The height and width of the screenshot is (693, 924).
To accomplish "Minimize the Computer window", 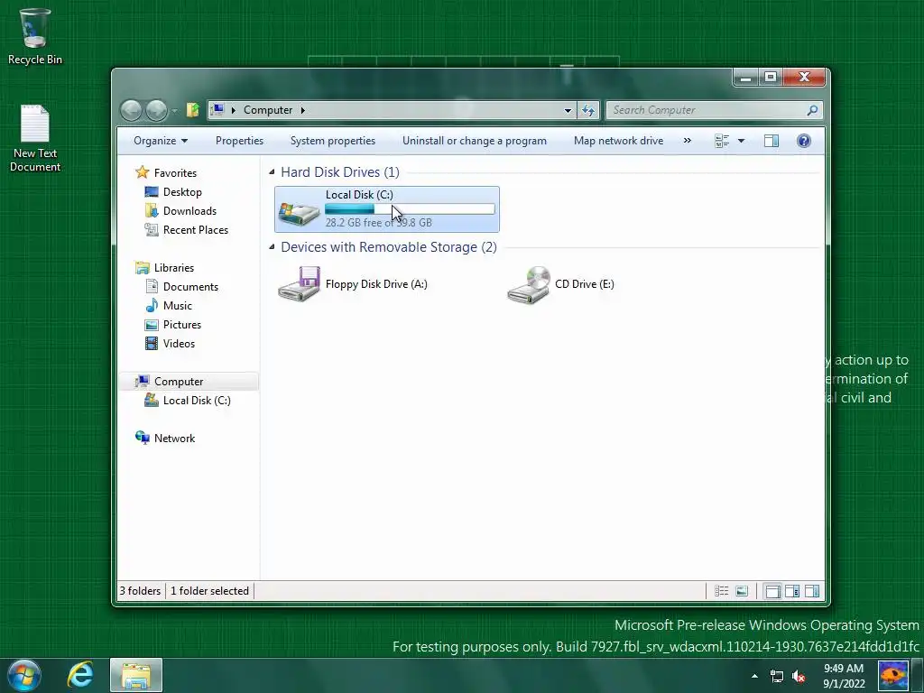I will click(745, 78).
